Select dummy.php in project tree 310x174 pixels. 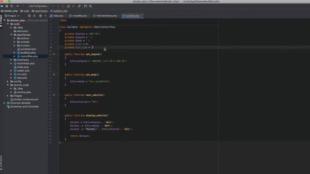coord(22,92)
